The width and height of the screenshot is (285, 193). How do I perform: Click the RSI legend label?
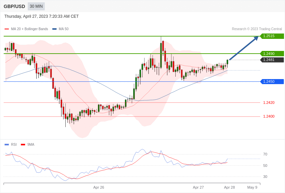click(14, 144)
